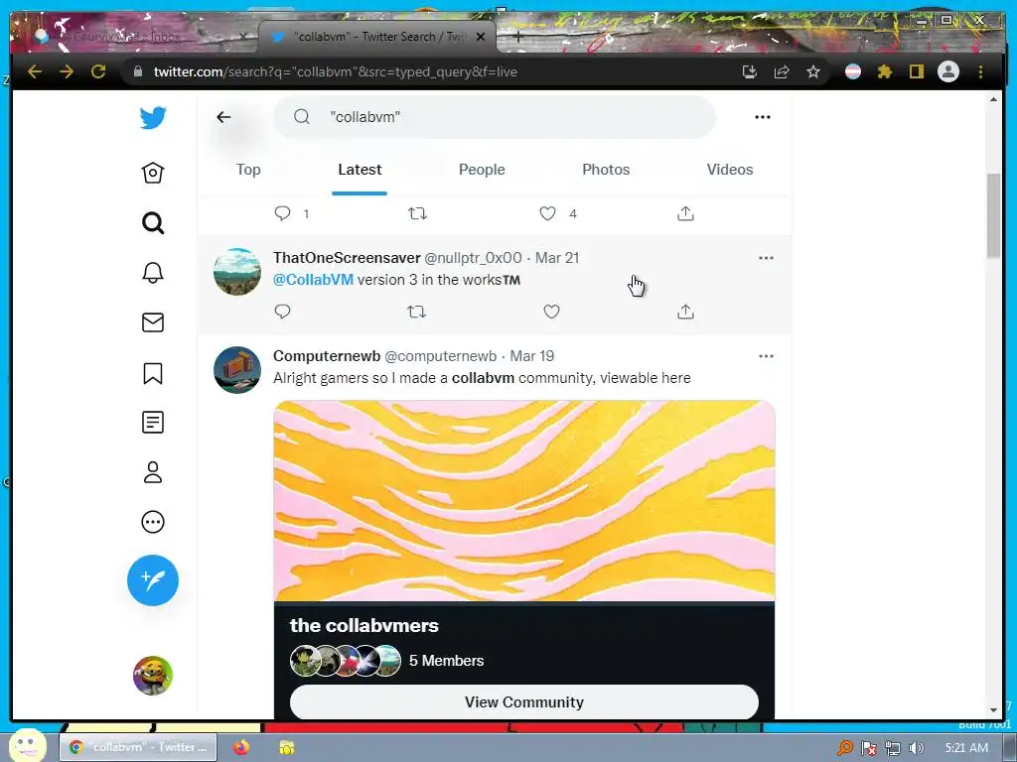
Task: Click Chrome back navigation arrow
Action: 35,71
